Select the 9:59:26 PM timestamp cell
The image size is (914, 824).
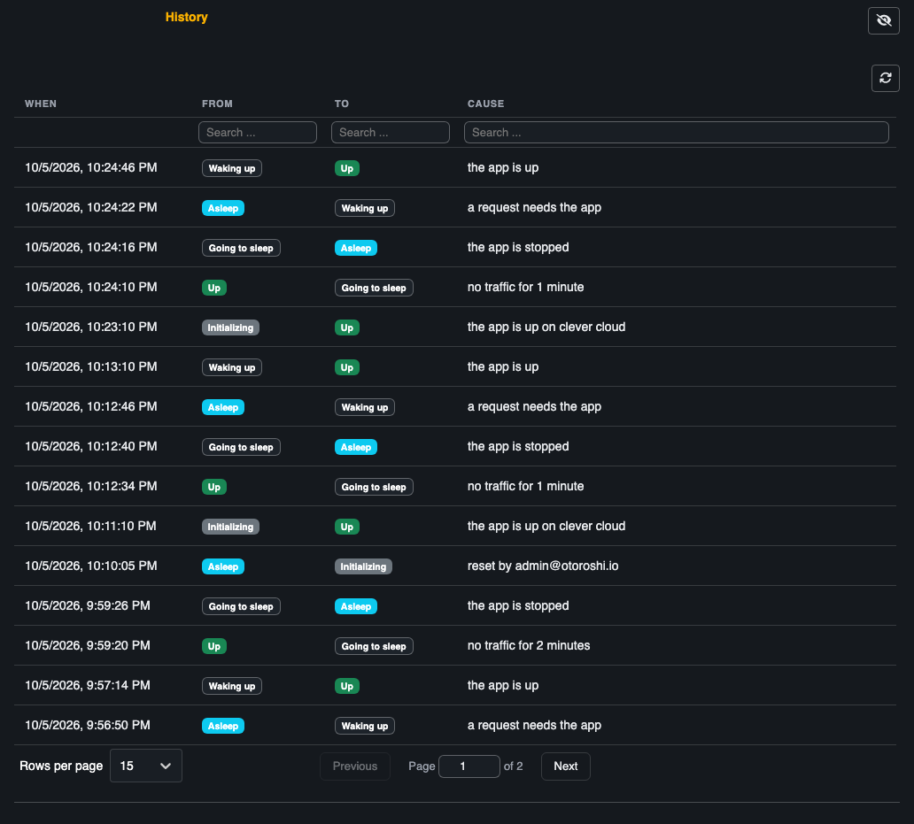point(88,605)
